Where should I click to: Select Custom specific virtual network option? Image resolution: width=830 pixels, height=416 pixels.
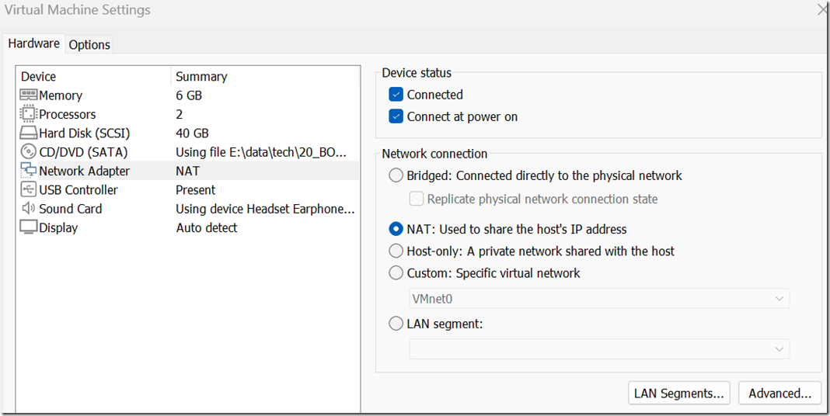pos(396,273)
